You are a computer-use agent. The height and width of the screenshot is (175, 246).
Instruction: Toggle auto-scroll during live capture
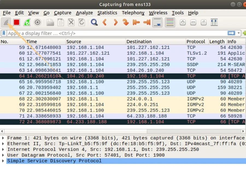point(157,22)
